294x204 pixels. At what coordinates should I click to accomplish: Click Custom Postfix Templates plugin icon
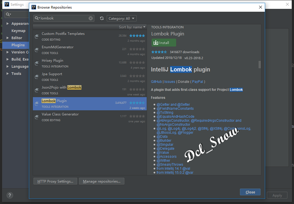[37, 37]
